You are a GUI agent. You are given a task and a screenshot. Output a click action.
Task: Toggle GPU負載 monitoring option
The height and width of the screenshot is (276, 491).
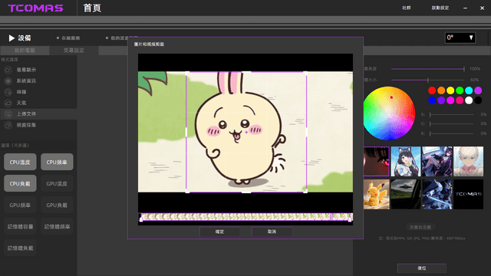(57, 205)
